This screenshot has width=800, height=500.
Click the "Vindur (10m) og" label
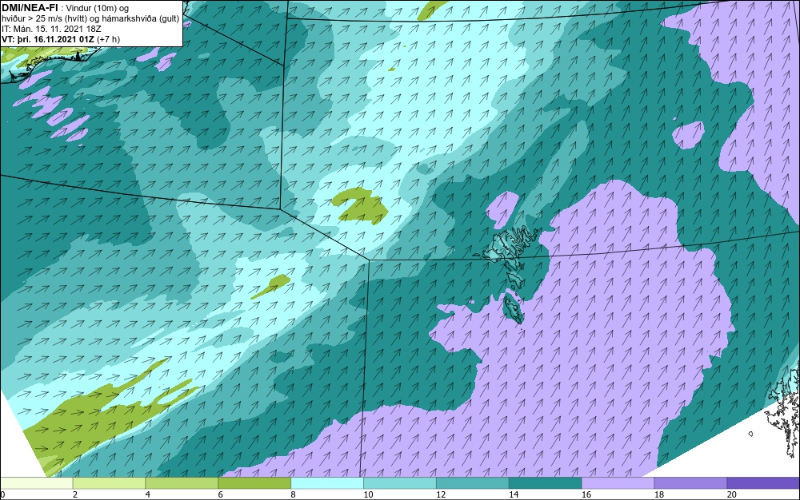coord(99,8)
